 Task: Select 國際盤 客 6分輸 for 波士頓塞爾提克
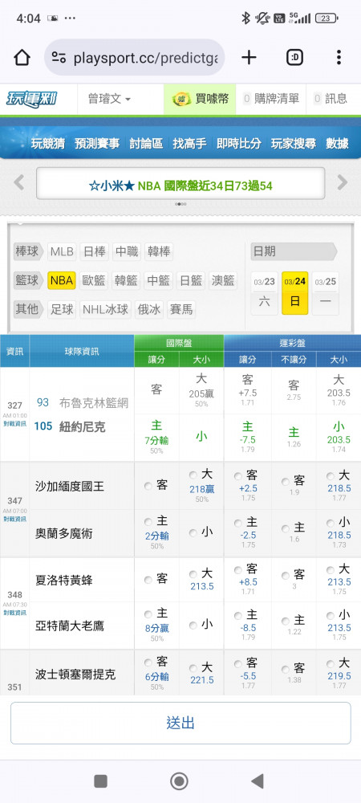point(148,662)
